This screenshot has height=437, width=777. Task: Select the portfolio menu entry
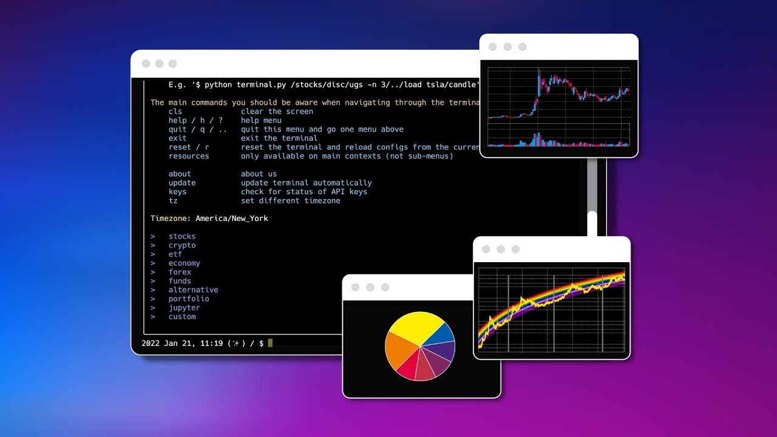coord(189,299)
